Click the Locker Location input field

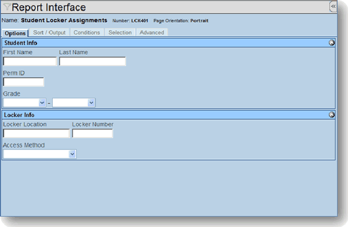tap(36, 134)
